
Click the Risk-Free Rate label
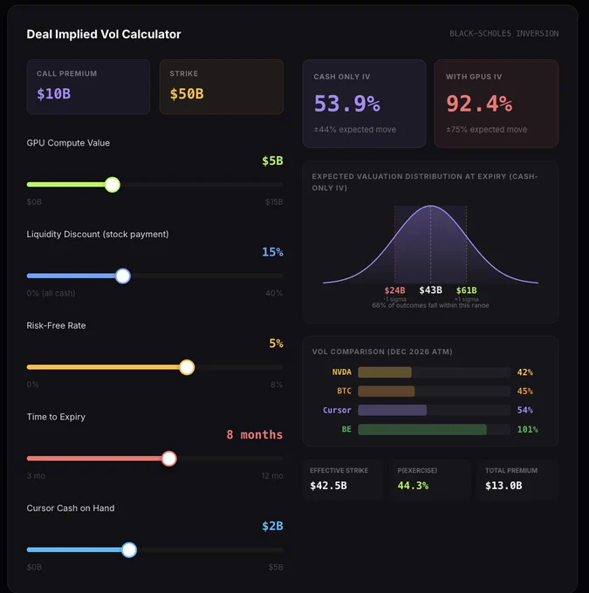[x=56, y=325]
